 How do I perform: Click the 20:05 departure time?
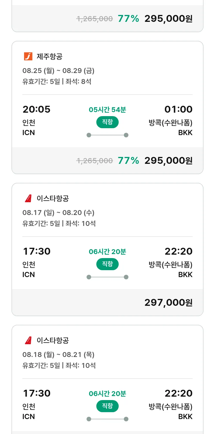[36, 109]
